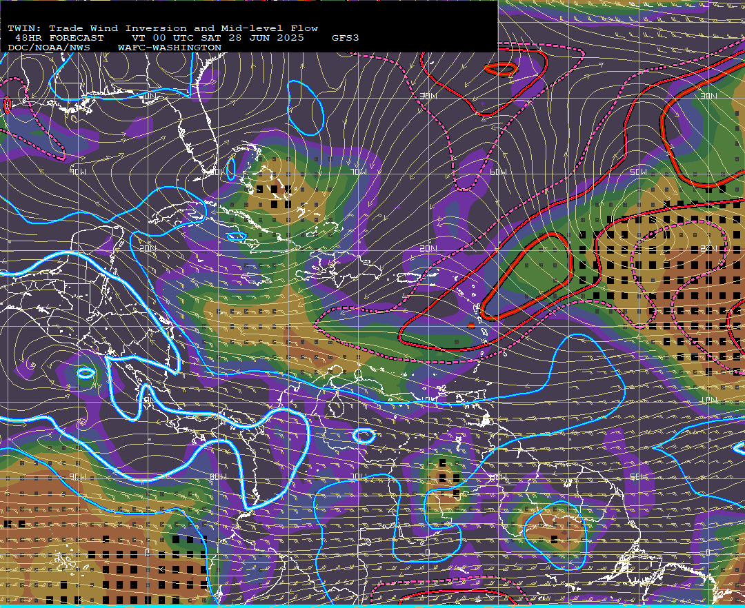Click the "GFS3" model label
This screenshot has width=745, height=608.
click(x=346, y=38)
